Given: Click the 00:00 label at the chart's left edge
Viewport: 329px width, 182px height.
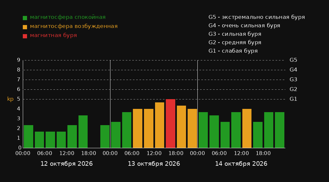Looking at the screenshot, I should tap(23, 153).
